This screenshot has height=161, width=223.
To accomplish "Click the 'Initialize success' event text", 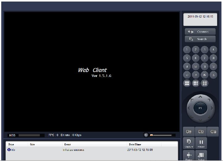I will click(x=74, y=150).
